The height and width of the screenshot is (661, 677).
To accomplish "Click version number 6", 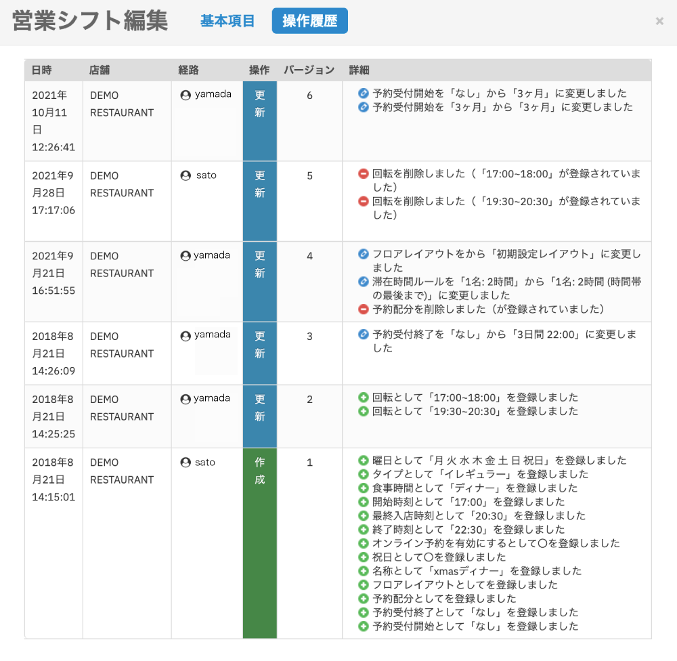I will 309,95.
